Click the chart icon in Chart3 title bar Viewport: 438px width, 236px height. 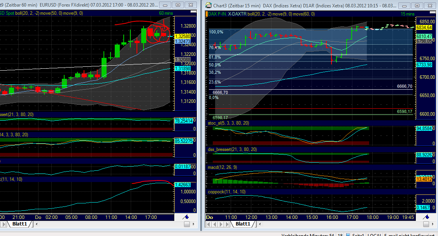tap(208, 5)
